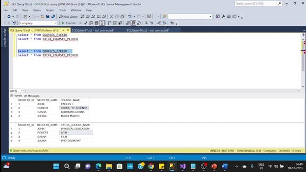Switch to the Messages tab

(x=32, y=96)
